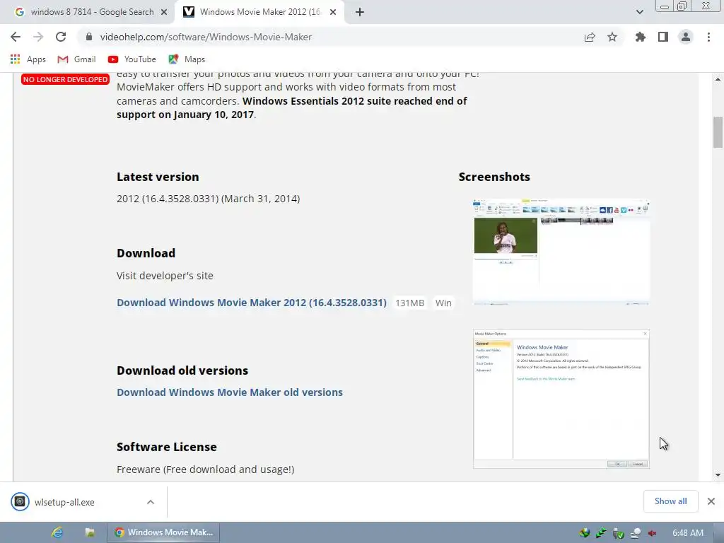Reload the current page
This screenshot has height=543, width=724.
(x=61, y=37)
